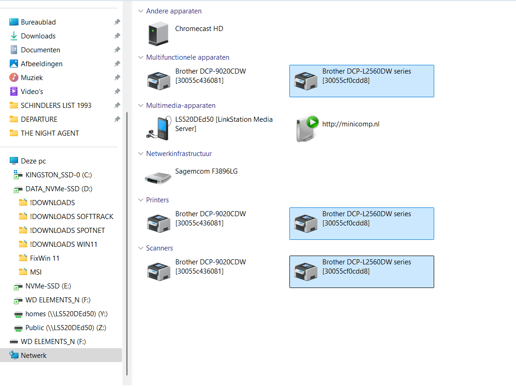
Task: Click the 'Chromecast HD' device name
Action: tap(199, 29)
